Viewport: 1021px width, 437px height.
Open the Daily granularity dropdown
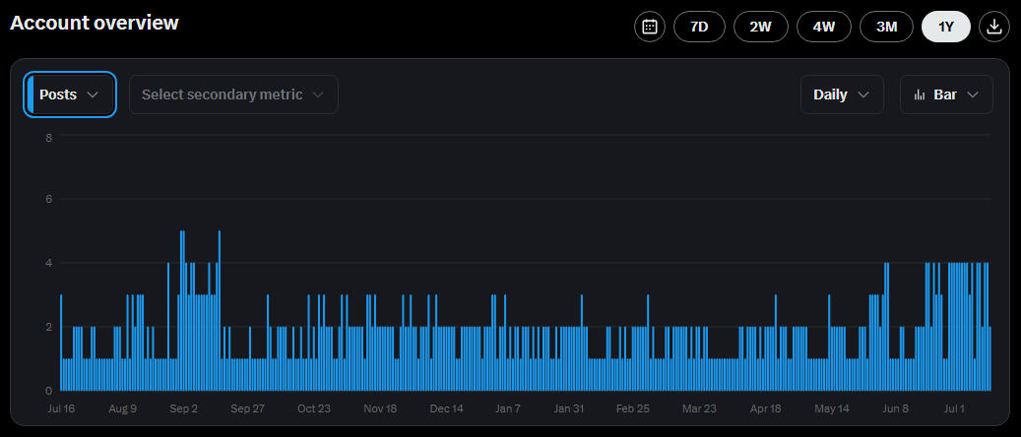pyautogui.click(x=841, y=94)
